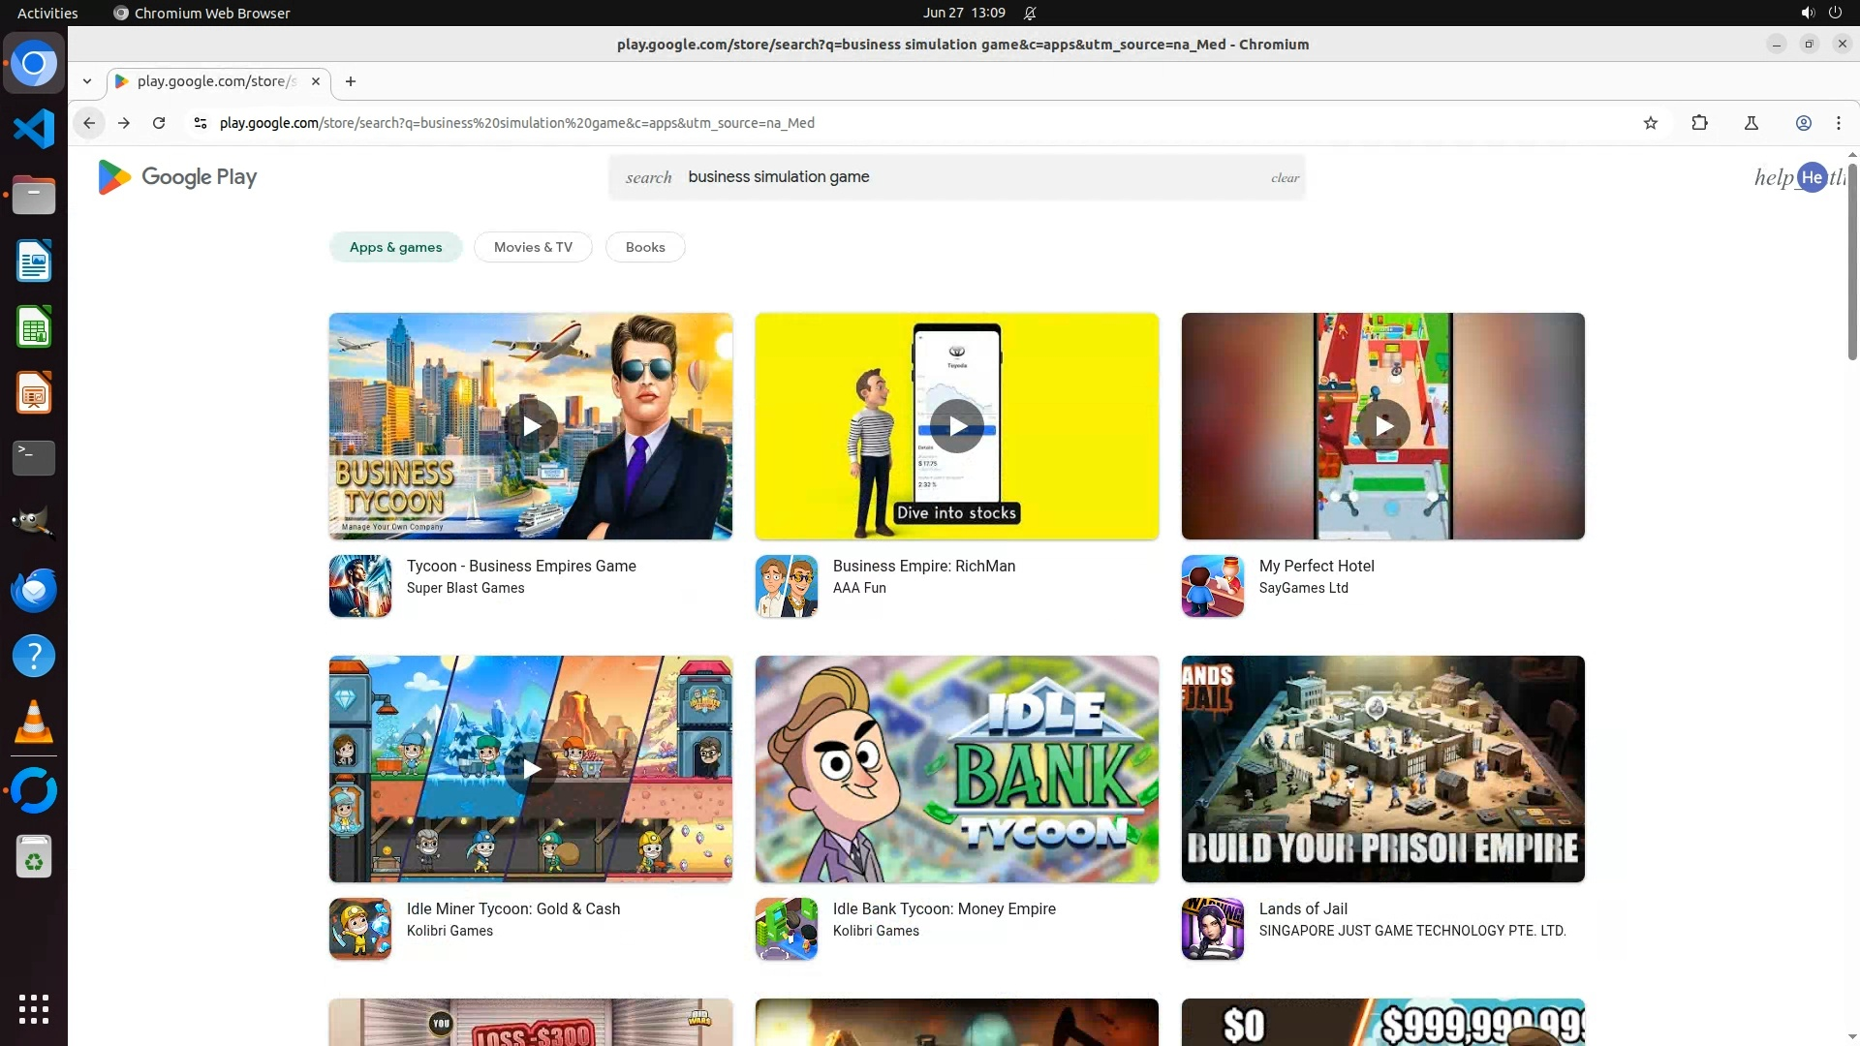The width and height of the screenshot is (1860, 1046).
Task: Expand the tab search dropdown arrow
Action: pyautogui.click(x=87, y=81)
